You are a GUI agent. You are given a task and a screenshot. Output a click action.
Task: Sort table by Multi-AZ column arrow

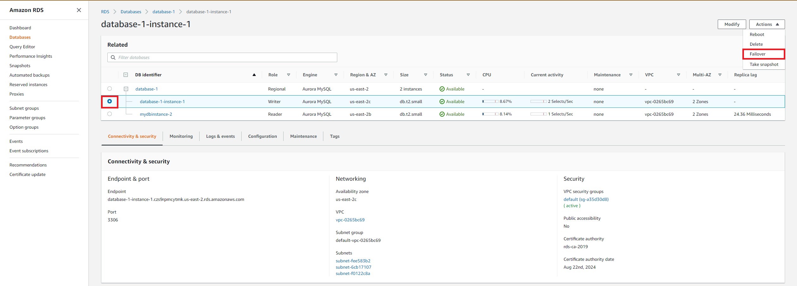coord(720,75)
